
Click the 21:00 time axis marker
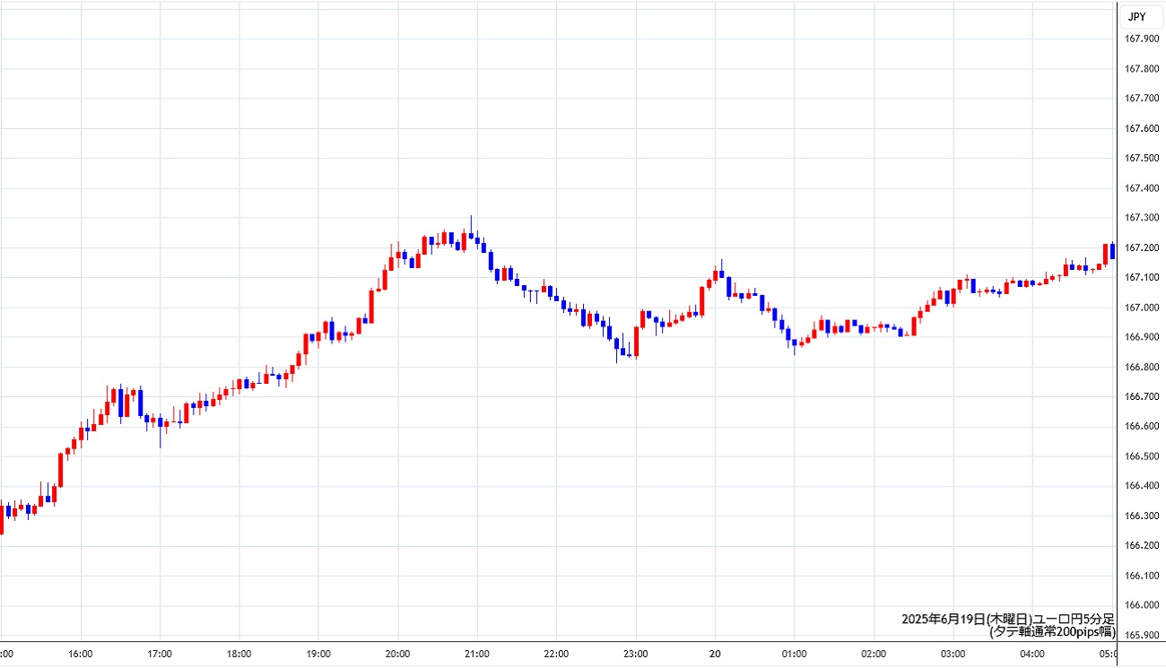477,654
